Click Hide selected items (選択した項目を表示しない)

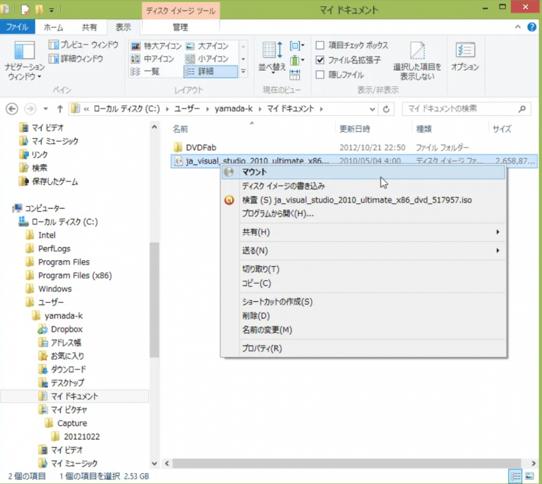417,61
